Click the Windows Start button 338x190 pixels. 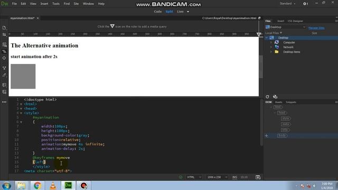click(6, 186)
